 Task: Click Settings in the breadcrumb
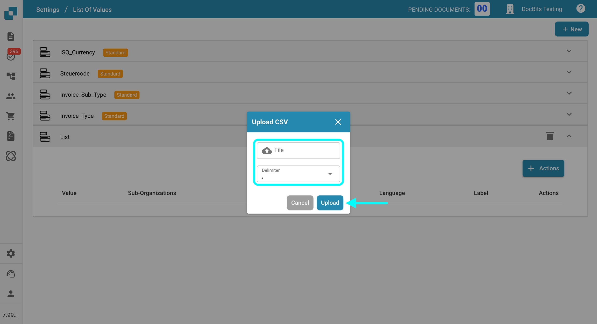point(48,10)
